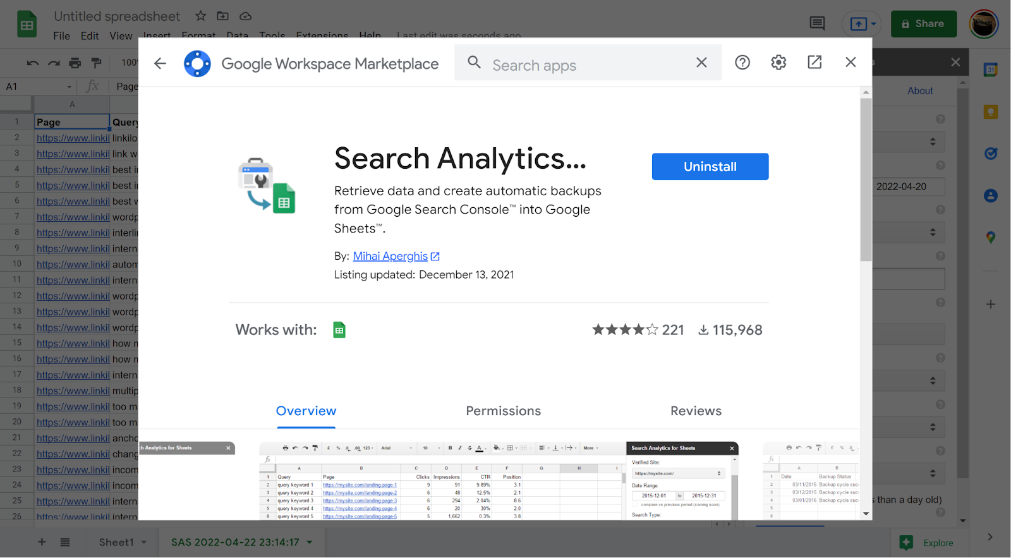Click the search magnifier icon
Image resolution: width=1011 pixels, height=558 pixels.
coord(474,63)
